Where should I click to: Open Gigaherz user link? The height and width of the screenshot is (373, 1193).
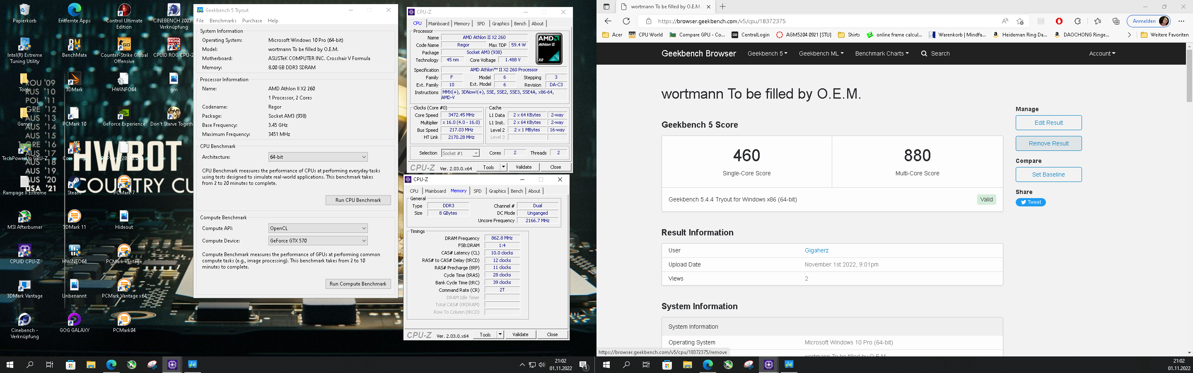coord(816,250)
